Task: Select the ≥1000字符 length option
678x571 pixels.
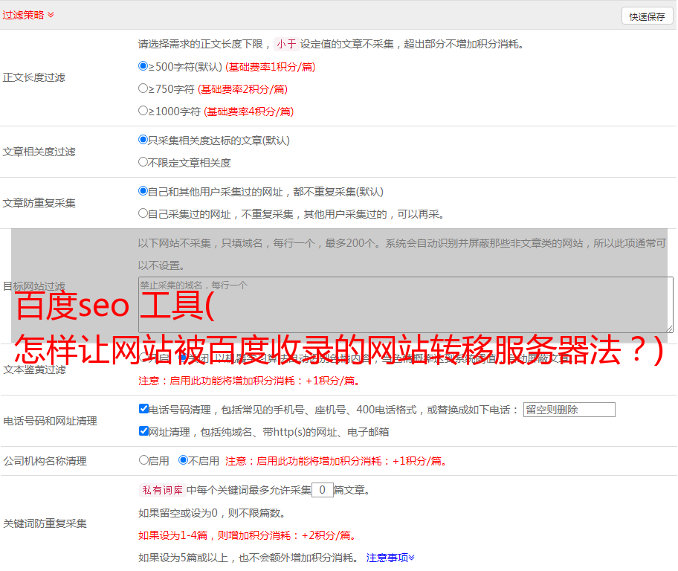Action: click(143, 111)
